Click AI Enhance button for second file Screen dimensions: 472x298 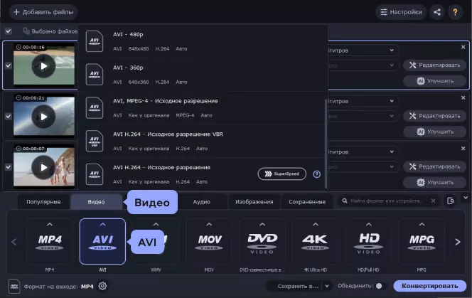click(434, 132)
